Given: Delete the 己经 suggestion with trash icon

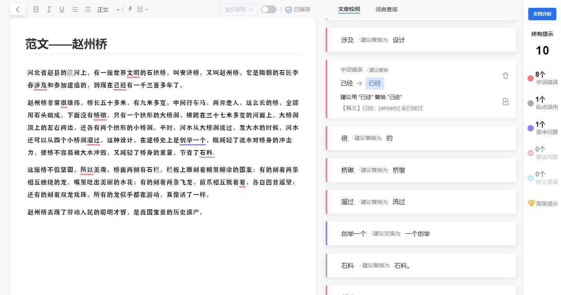Looking at the screenshot, I should pyautogui.click(x=506, y=76).
